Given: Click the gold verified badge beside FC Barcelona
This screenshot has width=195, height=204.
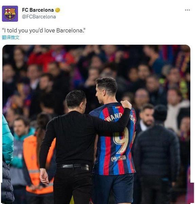Looking at the screenshot, I should (x=57, y=10).
